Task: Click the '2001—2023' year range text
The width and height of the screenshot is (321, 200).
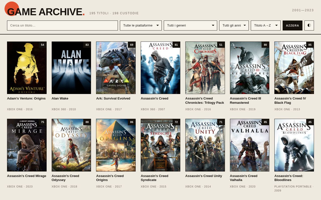Action: click(303, 10)
